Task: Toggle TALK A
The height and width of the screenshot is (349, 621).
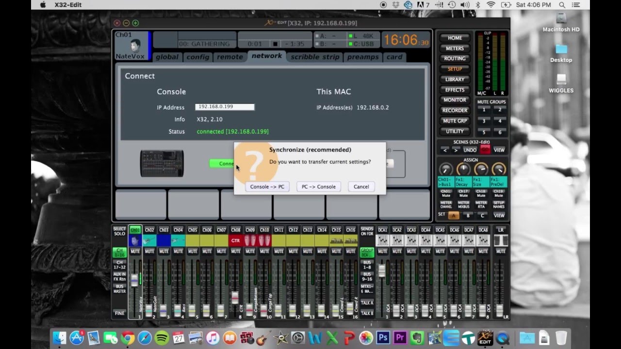Action: (x=367, y=303)
